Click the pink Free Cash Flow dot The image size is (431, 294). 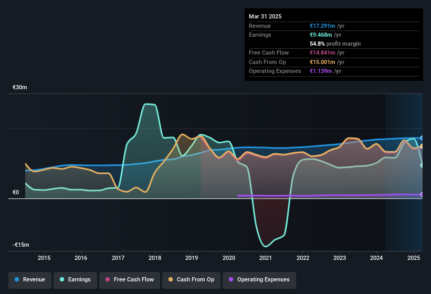coord(108,279)
